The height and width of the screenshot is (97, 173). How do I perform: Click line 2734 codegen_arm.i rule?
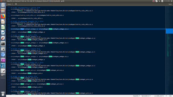pos(37,84)
